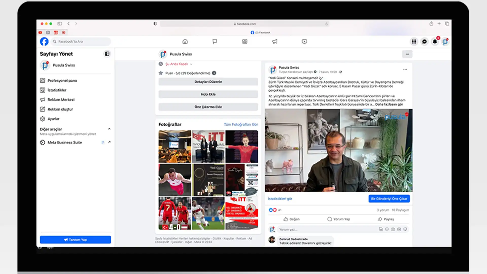Open the Messenger icon
487x274 pixels.
click(x=424, y=42)
